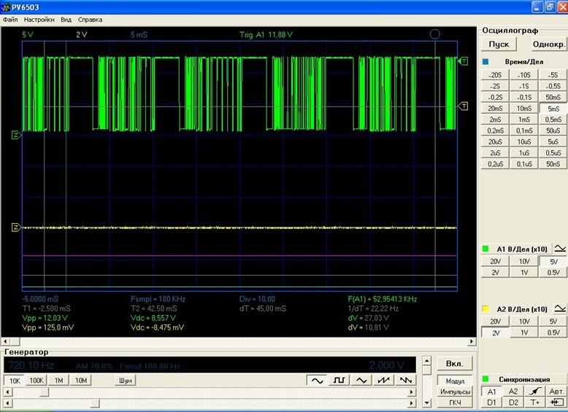Image resolution: width=568 pixels, height=412 pixels.
Task: Switch generator to Импульсы mode
Action: [x=455, y=392]
